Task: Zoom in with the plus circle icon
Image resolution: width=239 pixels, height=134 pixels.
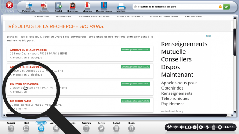Action: (201, 127)
